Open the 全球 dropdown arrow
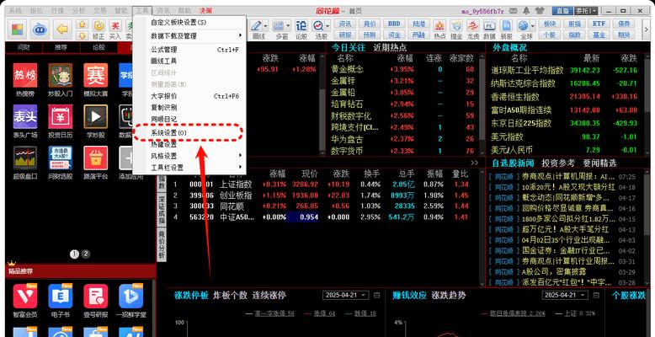This screenshot has width=655, height=337. tap(533, 26)
